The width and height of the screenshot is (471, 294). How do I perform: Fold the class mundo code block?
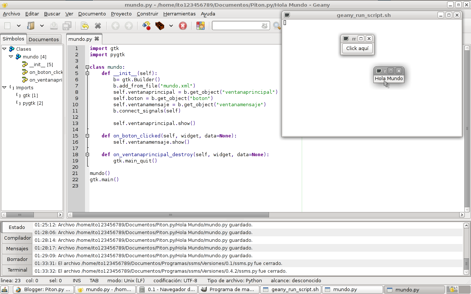click(x=87, y=67)
